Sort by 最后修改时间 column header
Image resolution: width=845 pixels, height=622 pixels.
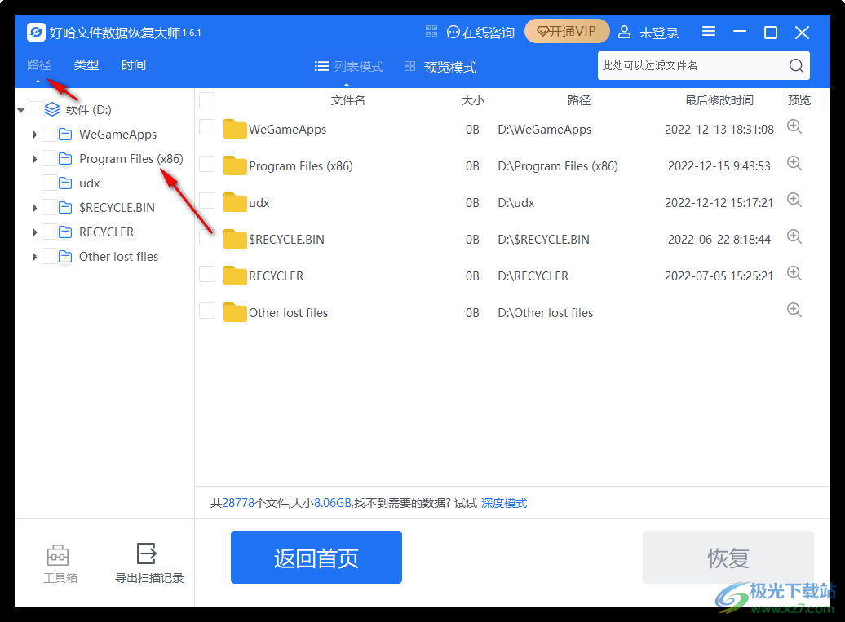[719, 100]
